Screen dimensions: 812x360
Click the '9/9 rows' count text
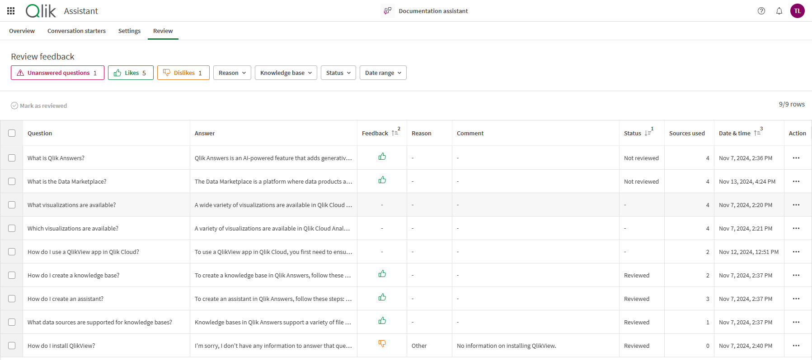tap(792, 104)
